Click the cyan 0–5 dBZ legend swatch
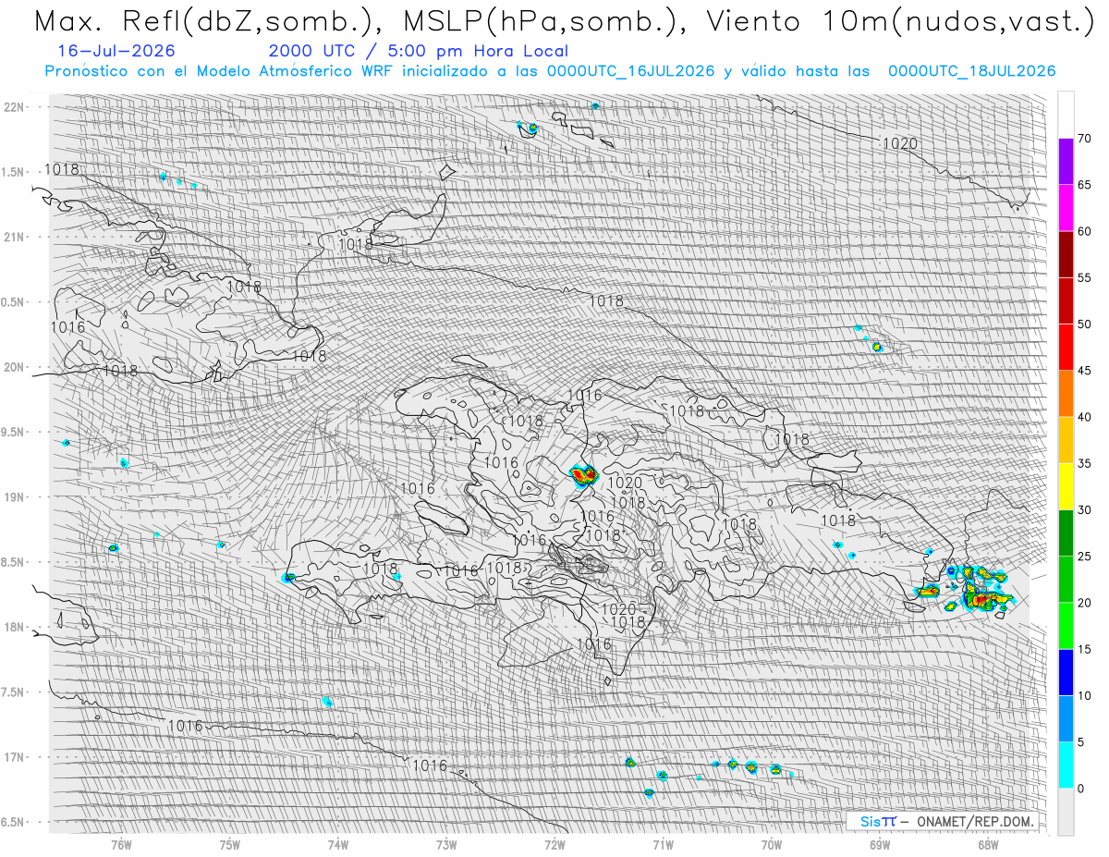Viewport: 1109px width, 857px height. coord(1066,765)
